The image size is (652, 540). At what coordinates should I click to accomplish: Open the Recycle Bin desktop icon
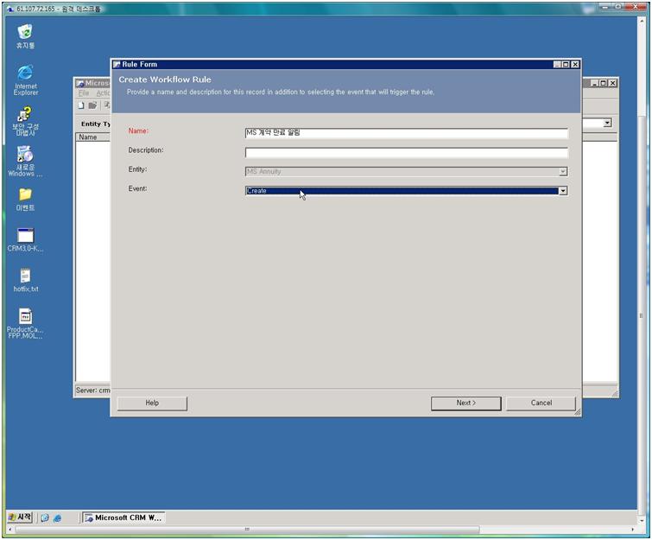tap(25, 36)
